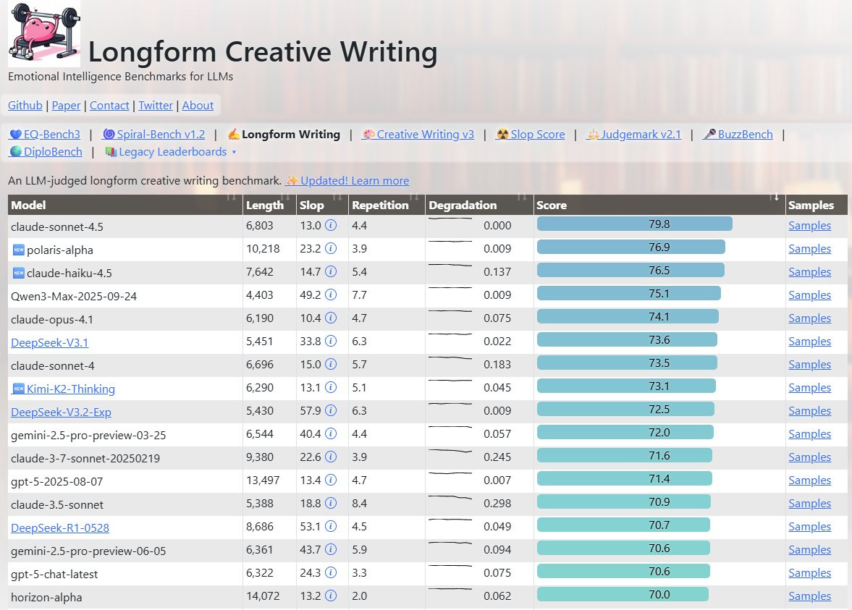Open slop info icon for gpt-5-2025-08-07
This screenshot has width=852, height=610.
[x=331, y=480]
